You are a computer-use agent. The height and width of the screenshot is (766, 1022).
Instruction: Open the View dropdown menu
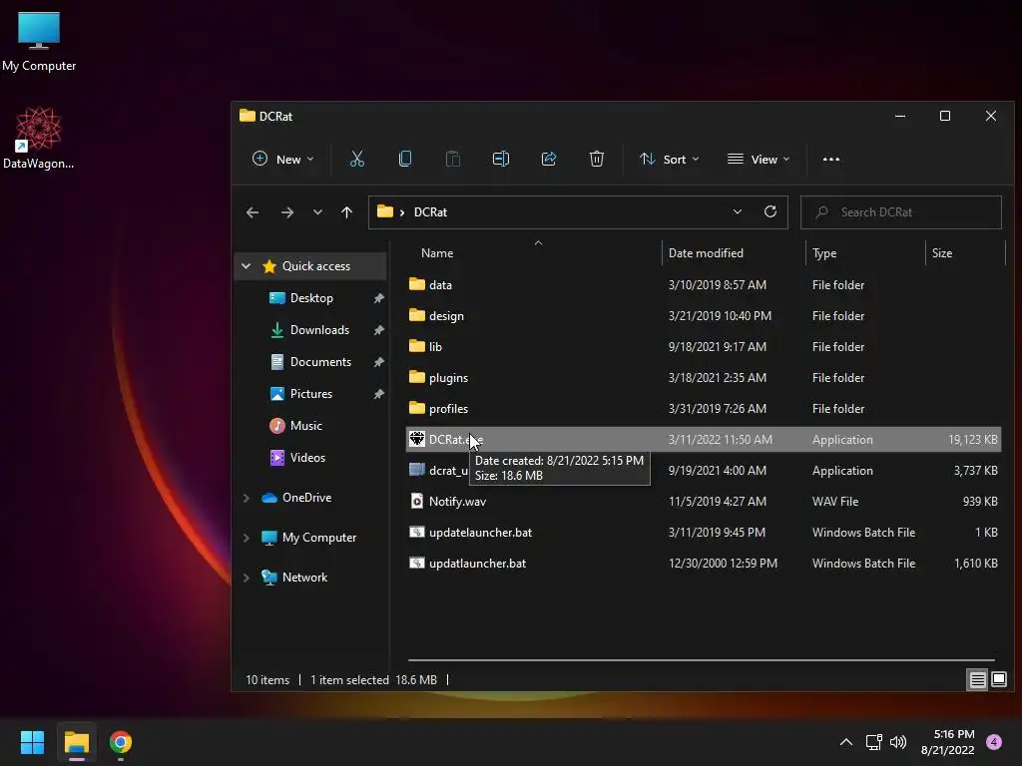pyautogui.click(x=759, y=159)
